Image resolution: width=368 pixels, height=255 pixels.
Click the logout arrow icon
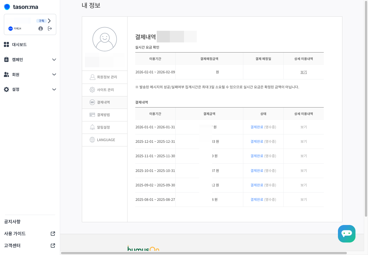pos(50,28)
